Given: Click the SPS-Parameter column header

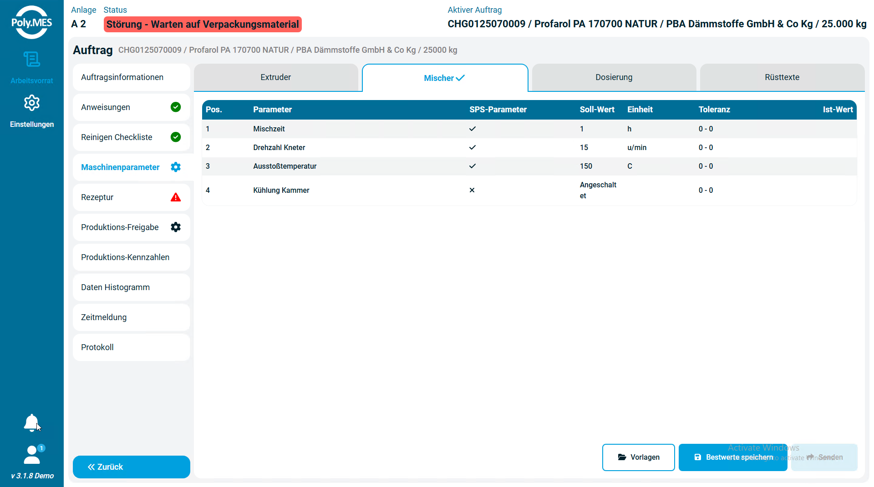Looking at the screenshot, I should pyautogui.click(x=498, y=110).
